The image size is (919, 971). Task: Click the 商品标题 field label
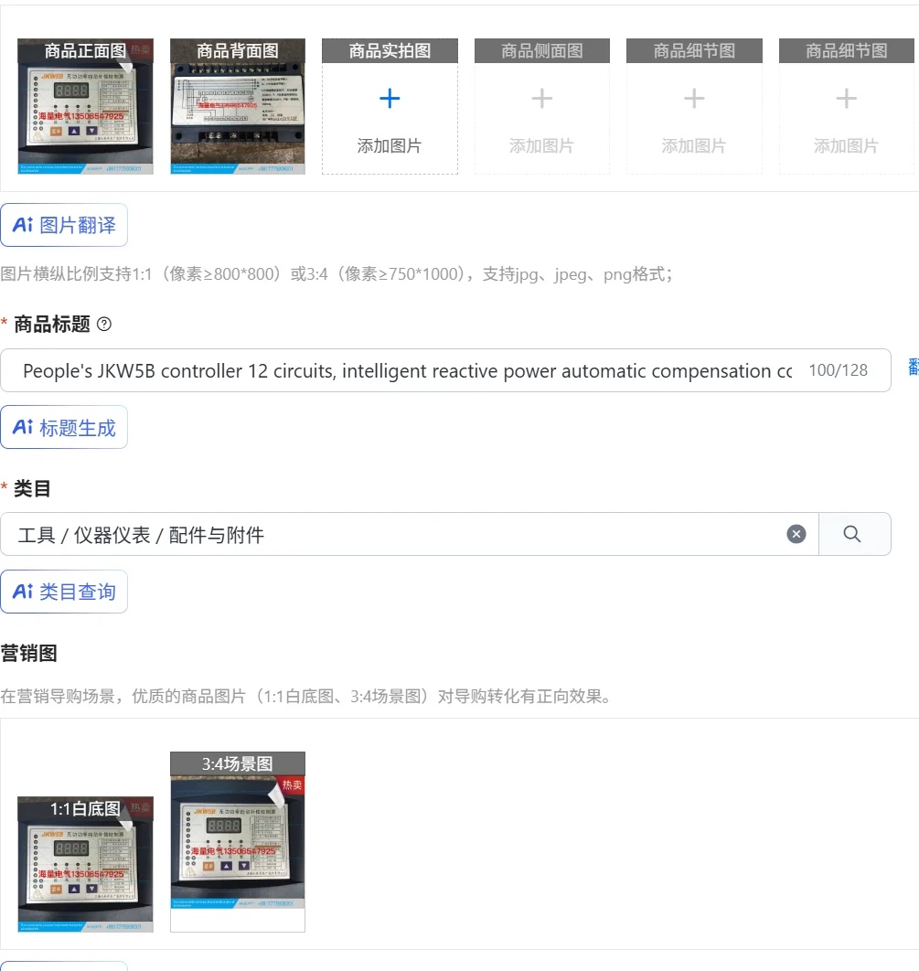click(52, 324)
